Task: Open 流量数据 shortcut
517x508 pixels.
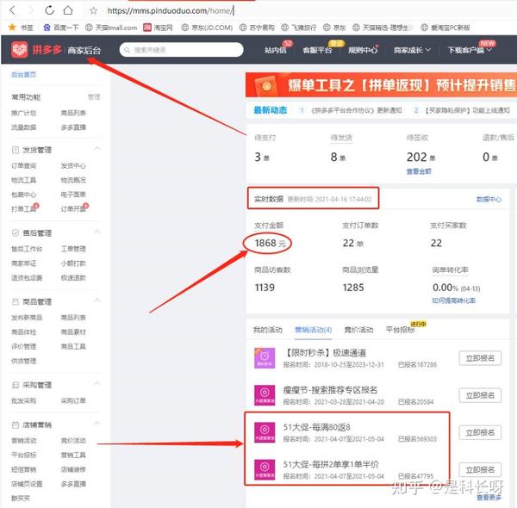Action: tap(24, 127)
